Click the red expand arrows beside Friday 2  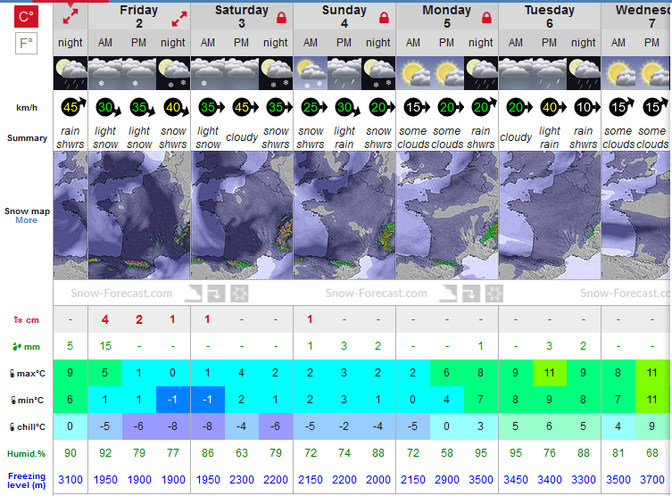tap(179, 19)
